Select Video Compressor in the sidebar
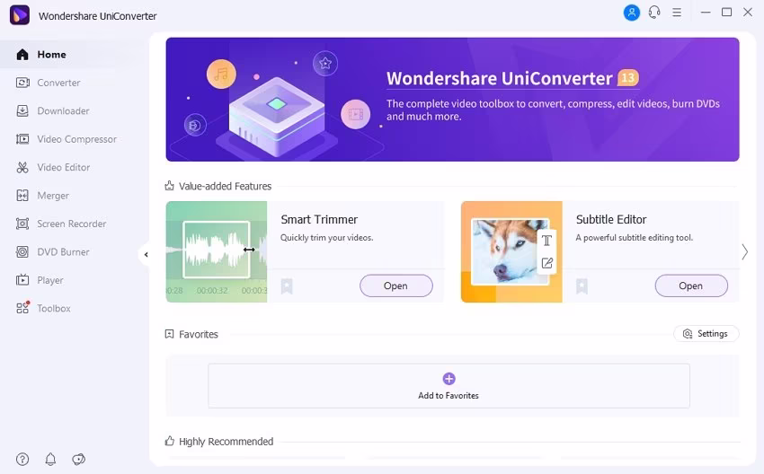 [x=77, y=139]
